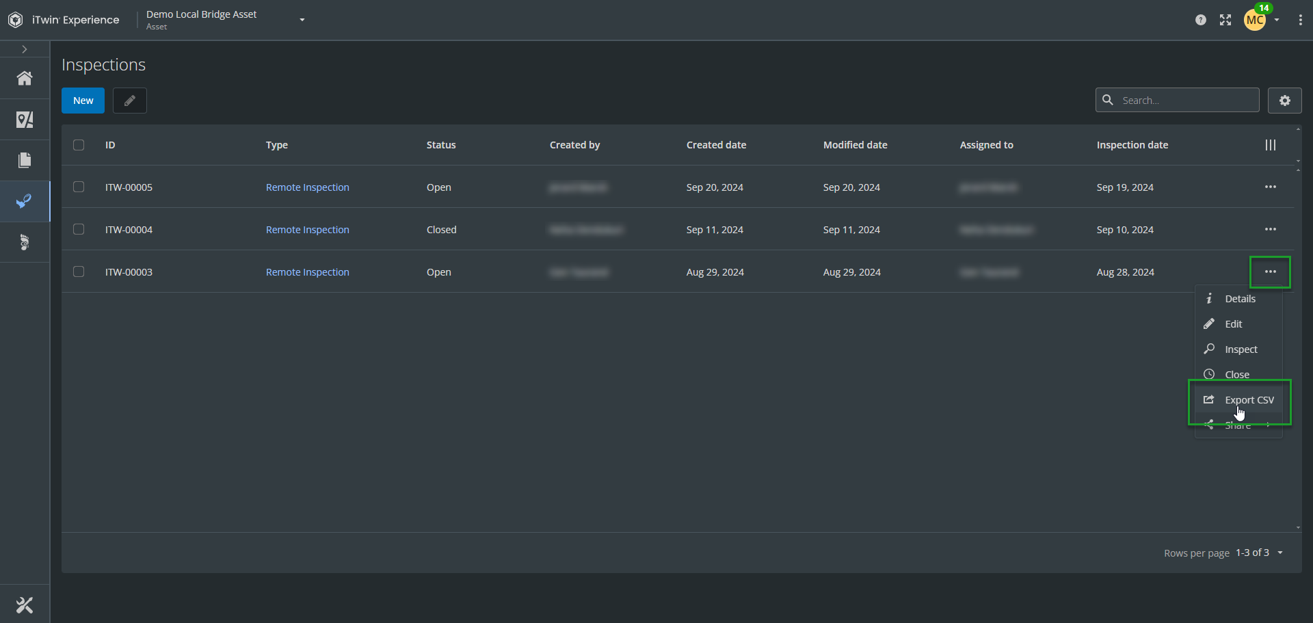Select the ITW-00004 row checkbox
Image resolution: width=1313 pixels, height=623 pixels.
point(79,229)
